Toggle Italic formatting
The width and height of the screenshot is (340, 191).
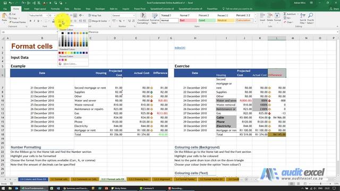34,21
